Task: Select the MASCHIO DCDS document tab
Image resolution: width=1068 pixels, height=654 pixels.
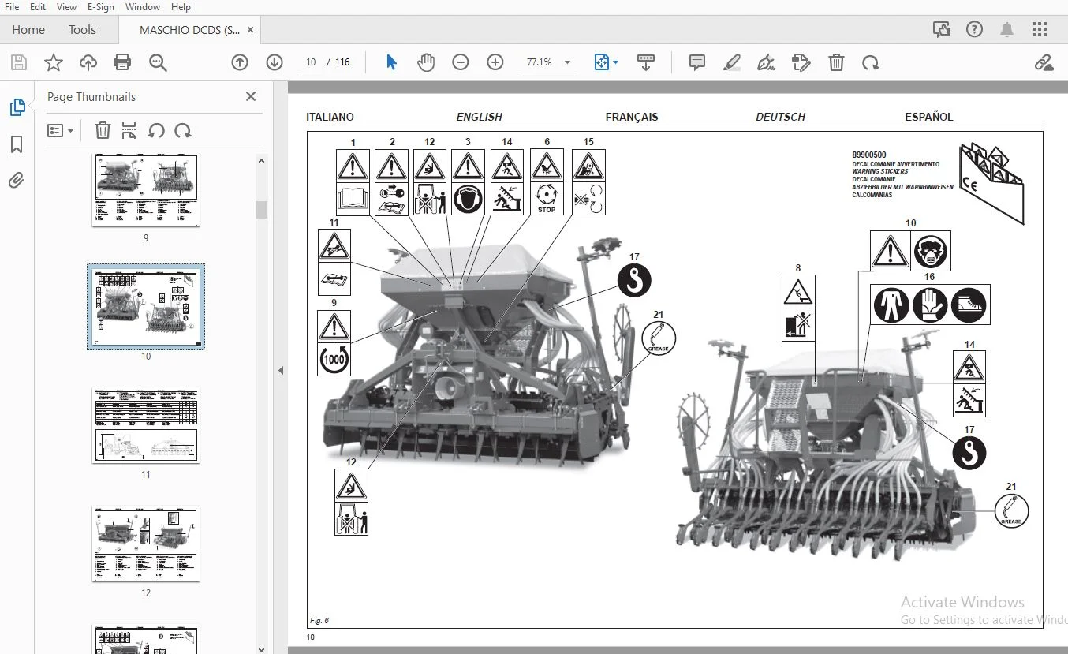Action: (x=190, y=30)
